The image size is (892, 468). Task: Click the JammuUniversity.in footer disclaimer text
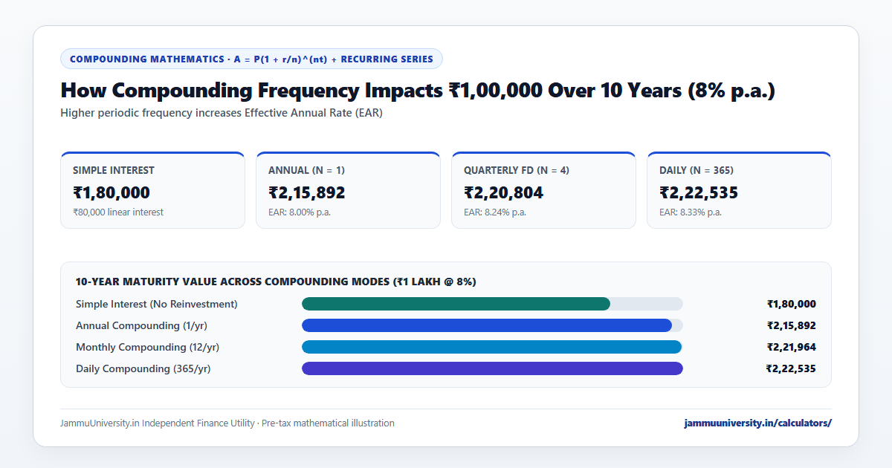(x=227, y=423)
